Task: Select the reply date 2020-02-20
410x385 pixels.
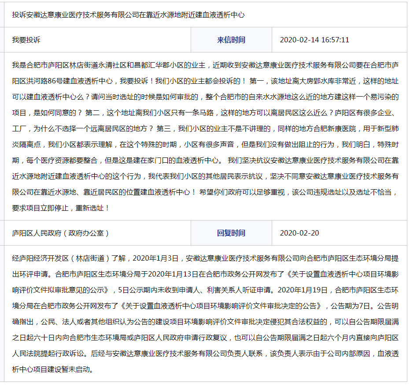Action: click(x=299, y=233)
